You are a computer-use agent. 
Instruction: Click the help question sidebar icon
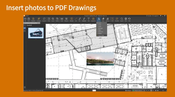click(25, 31)
